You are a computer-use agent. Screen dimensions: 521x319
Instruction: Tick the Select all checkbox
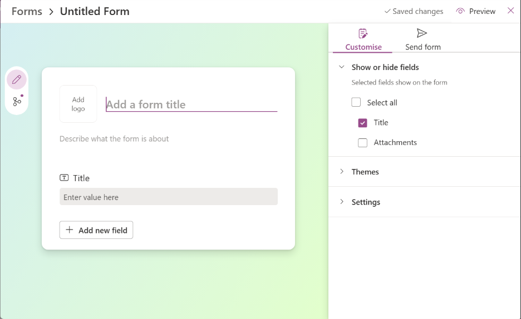(356, 103)
